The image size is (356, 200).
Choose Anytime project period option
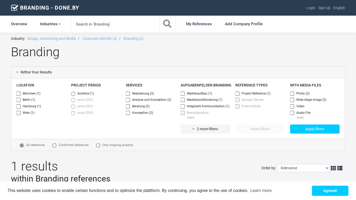click(x=73, y=94)
